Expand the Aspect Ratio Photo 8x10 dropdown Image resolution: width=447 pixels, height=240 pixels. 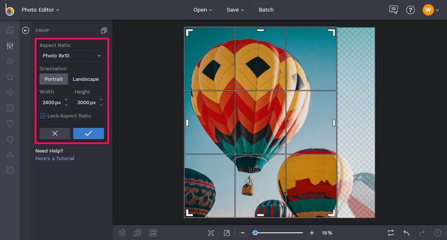click(x=72, y=56)
